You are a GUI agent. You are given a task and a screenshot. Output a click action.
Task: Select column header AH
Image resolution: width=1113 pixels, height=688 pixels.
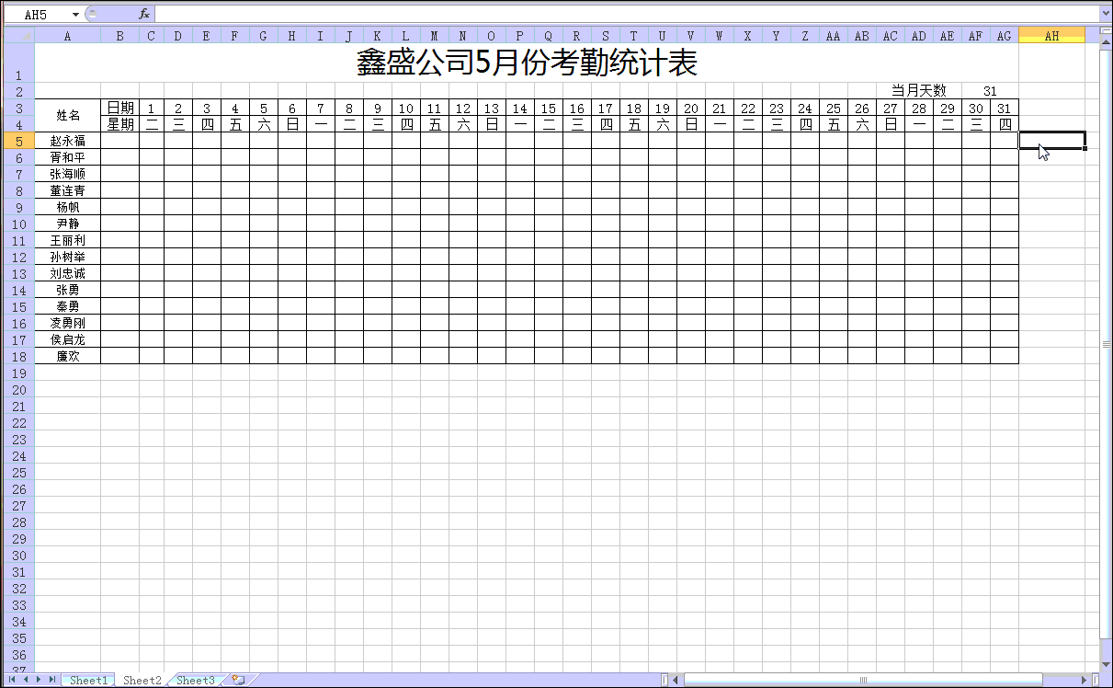click(x=1051, y=35)
